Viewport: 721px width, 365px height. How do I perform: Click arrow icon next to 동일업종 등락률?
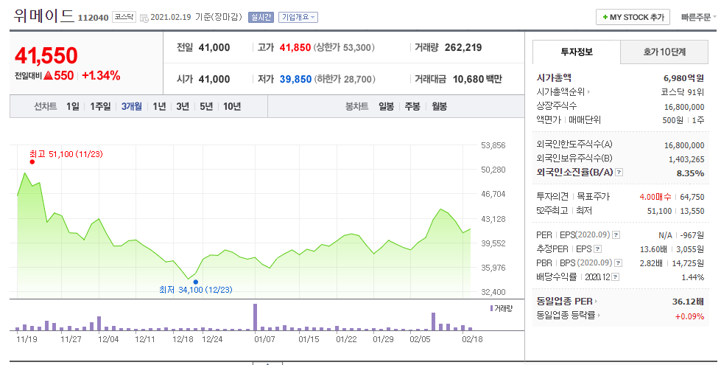pyautogui.click(x=598, y=316)
